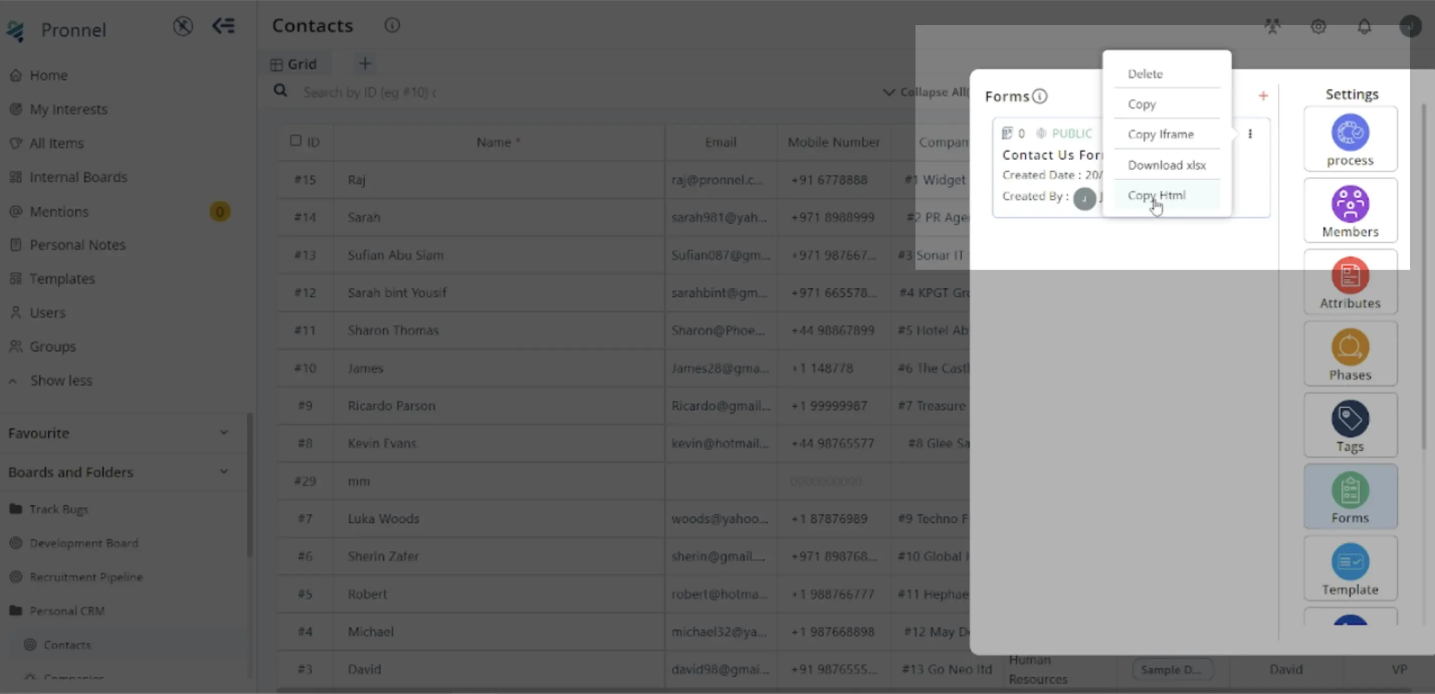This screenshot has height=694, width=1435.
Task: Switch to the Grid tab
Action: click(293, 64)
